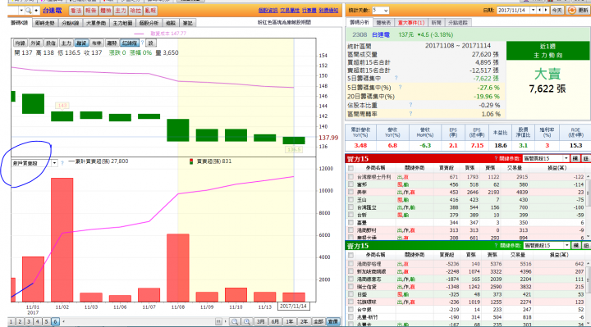
Task: Check the box for 玉山 buyer row
Action: pyautogui.click(x=351, y=199)
